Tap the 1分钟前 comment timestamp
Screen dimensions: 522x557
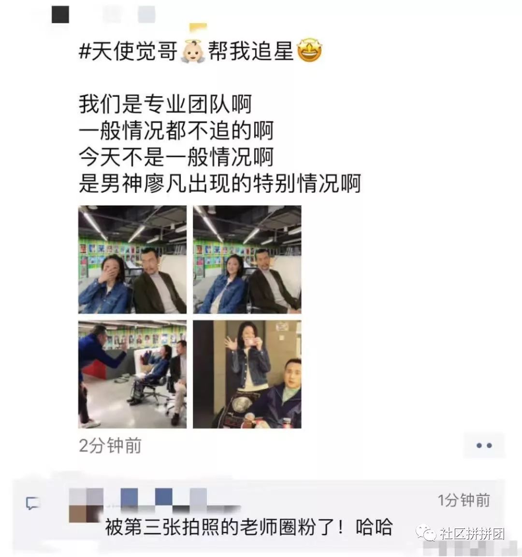click(x=464, y=500)
